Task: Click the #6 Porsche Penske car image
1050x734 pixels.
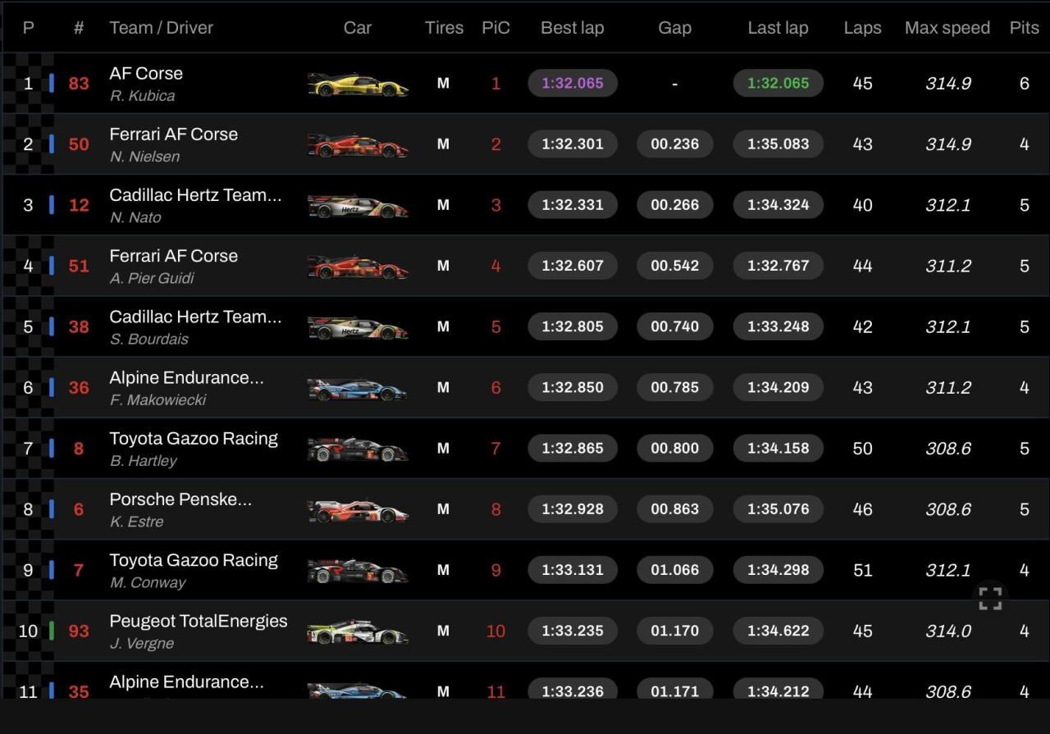Action: coord(358,510)
